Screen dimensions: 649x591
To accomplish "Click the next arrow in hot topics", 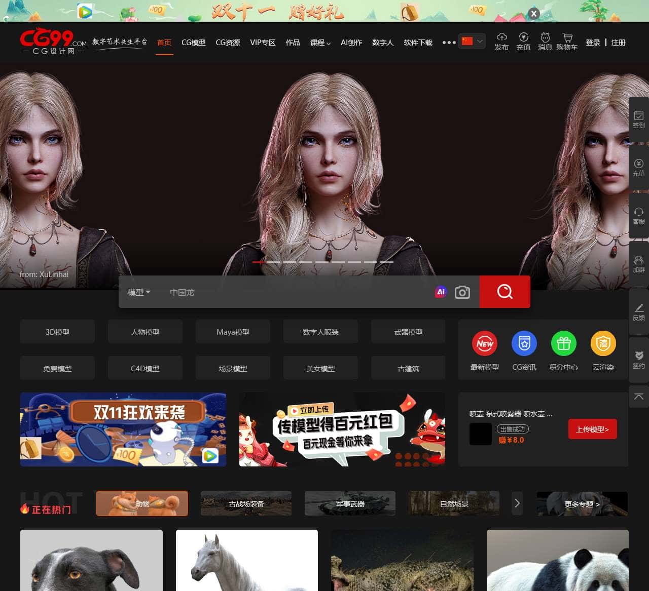I will (x=517, y=503).
